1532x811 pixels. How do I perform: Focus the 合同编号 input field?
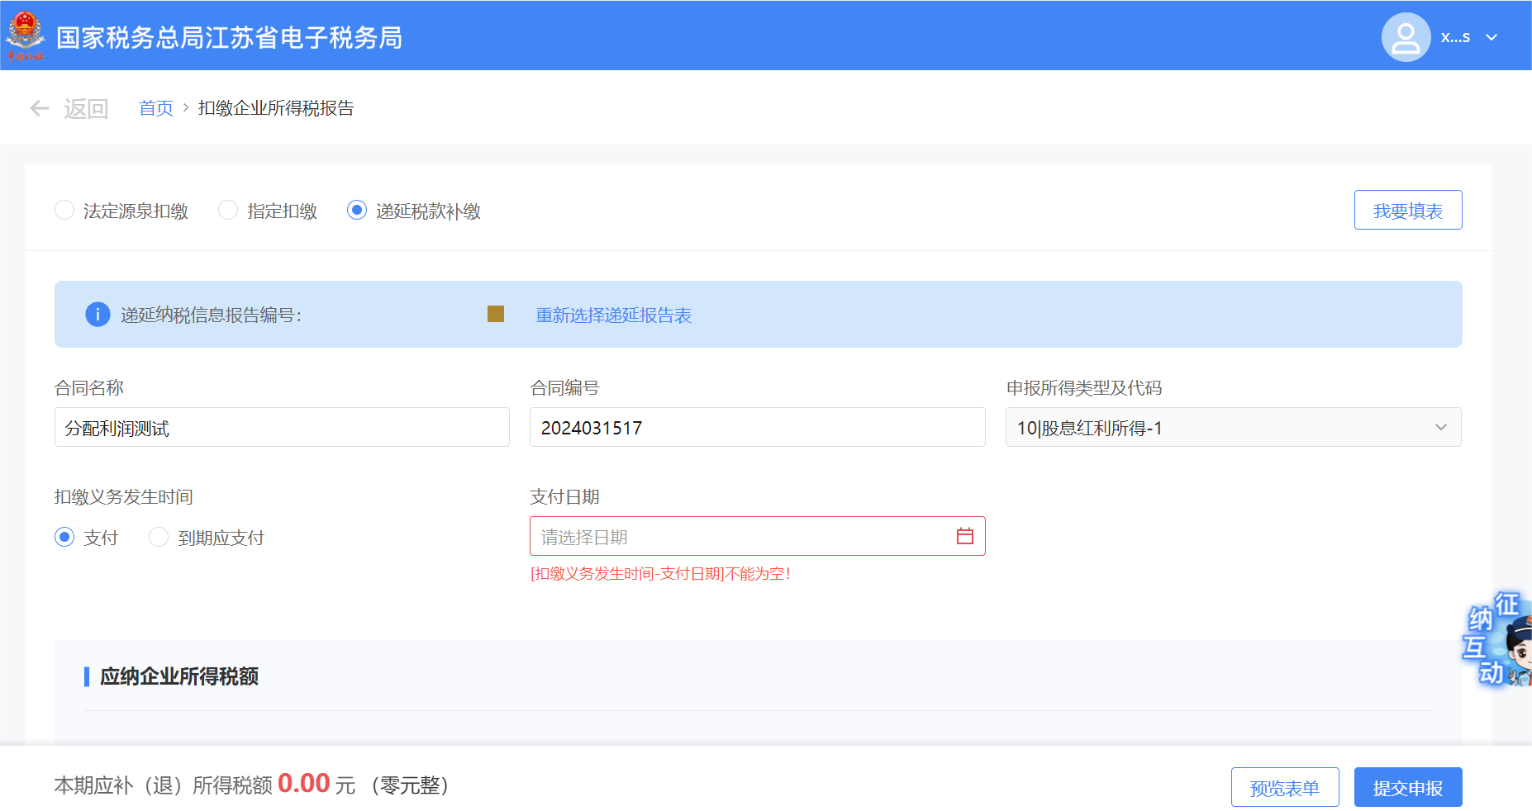(756, 428)
